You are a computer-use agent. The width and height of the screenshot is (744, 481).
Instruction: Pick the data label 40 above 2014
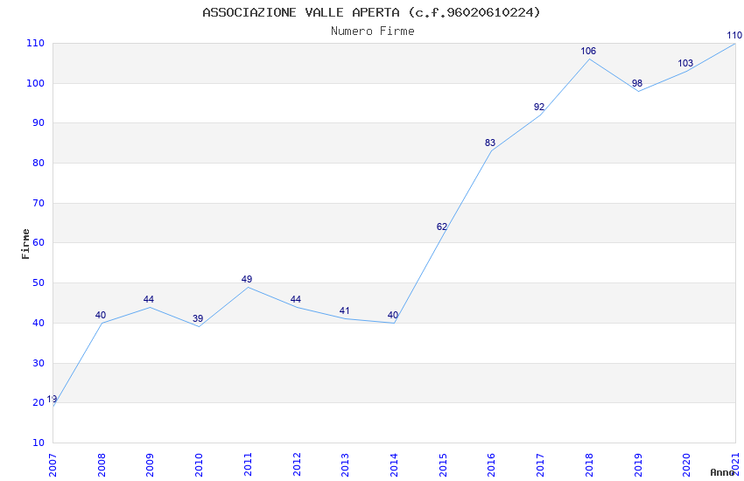pyautogui.click(x=393, y=315)
